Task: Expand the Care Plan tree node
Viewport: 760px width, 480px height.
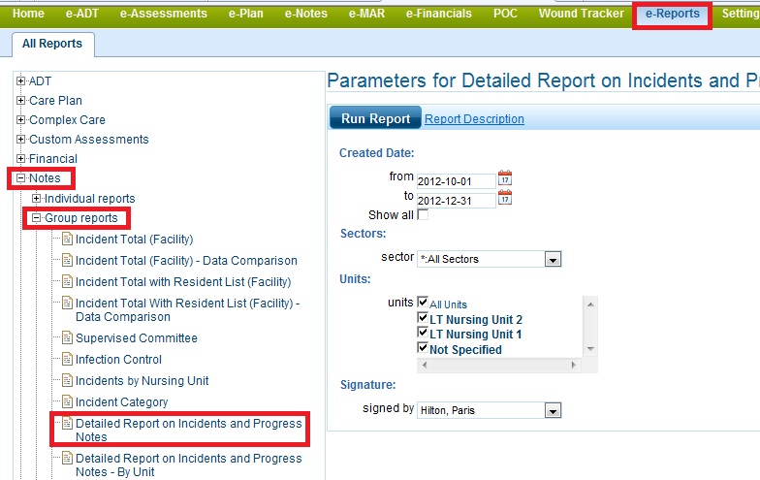Action: click(x=21, y=101)
